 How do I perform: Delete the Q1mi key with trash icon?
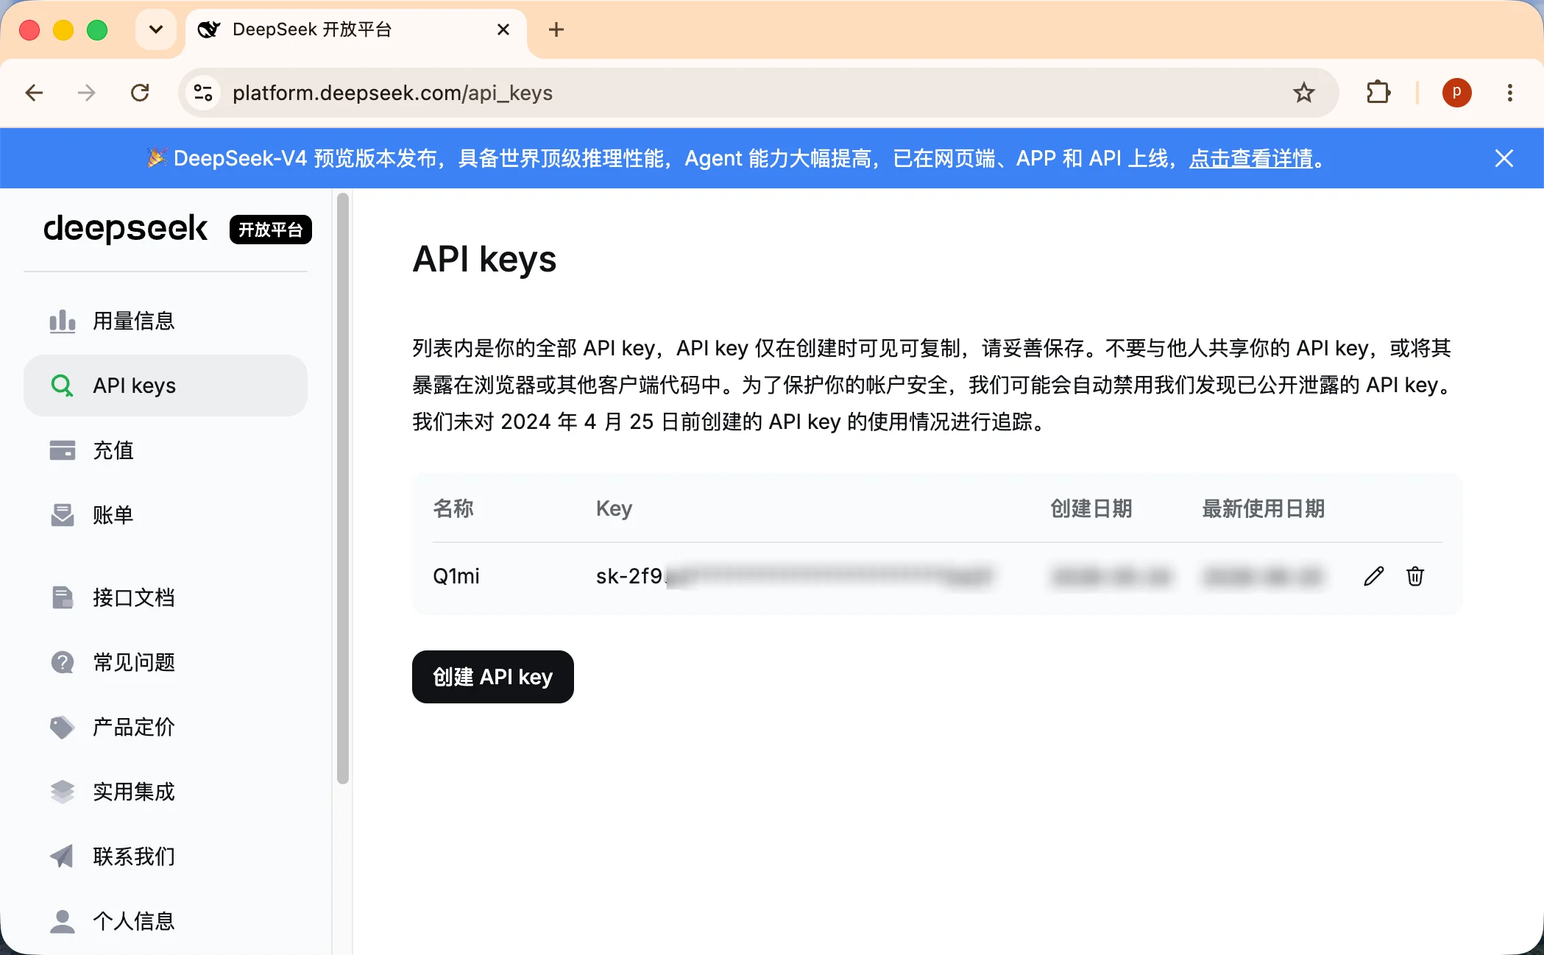[x=1415, y=576]
